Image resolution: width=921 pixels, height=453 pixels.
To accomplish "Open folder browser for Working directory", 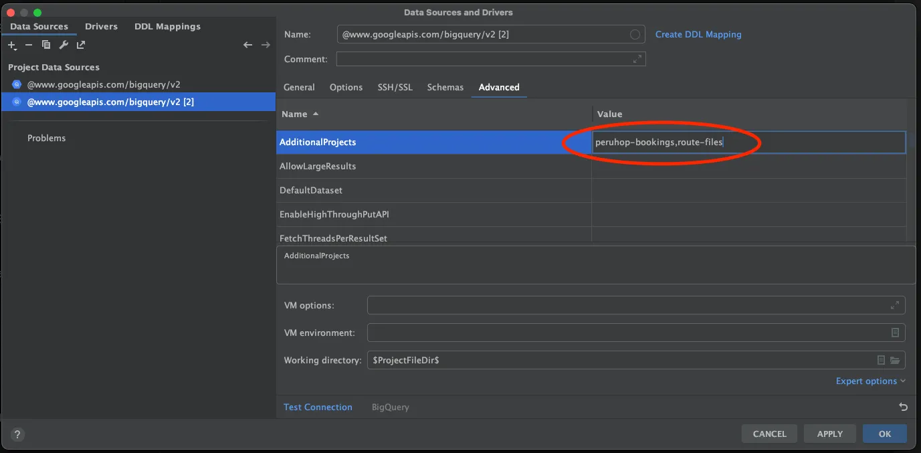I will [x=896, y=360].
